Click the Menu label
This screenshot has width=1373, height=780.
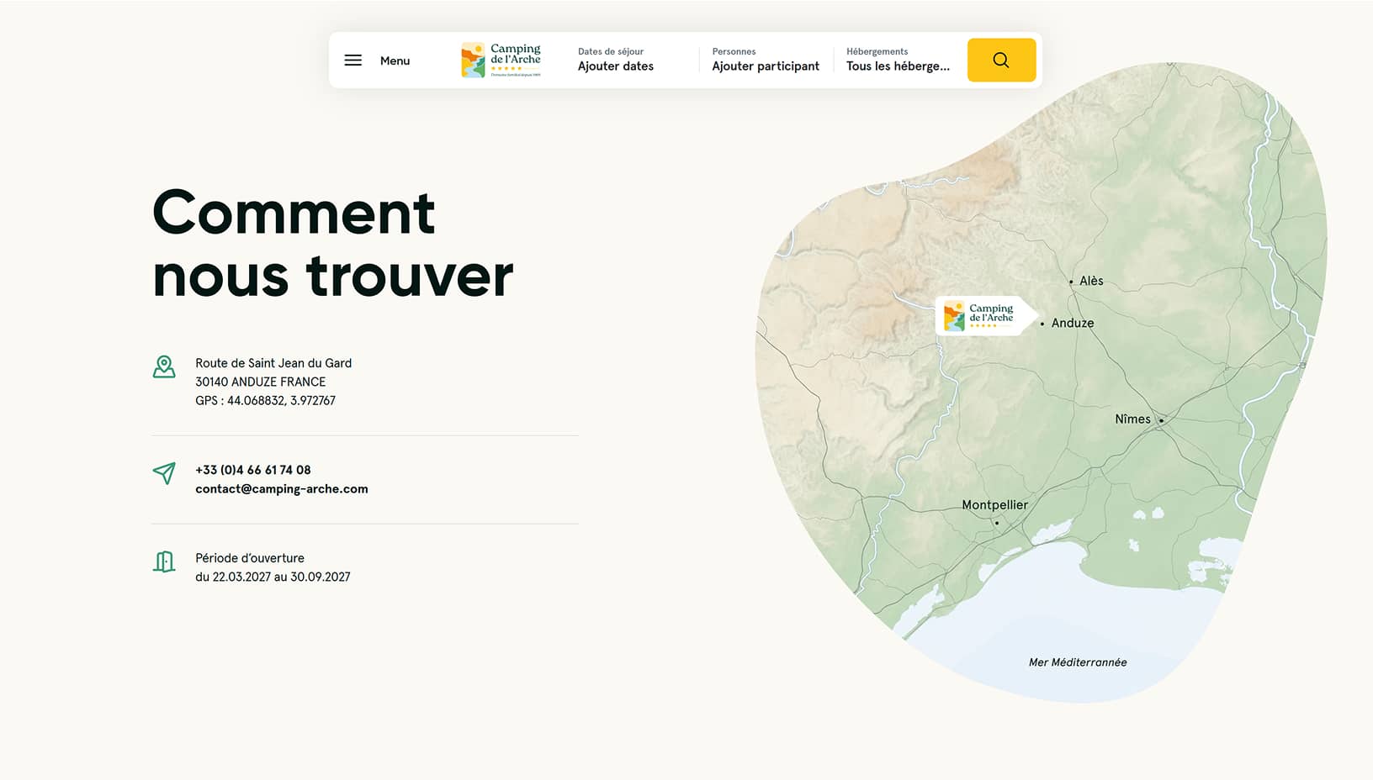click(395, 61)
